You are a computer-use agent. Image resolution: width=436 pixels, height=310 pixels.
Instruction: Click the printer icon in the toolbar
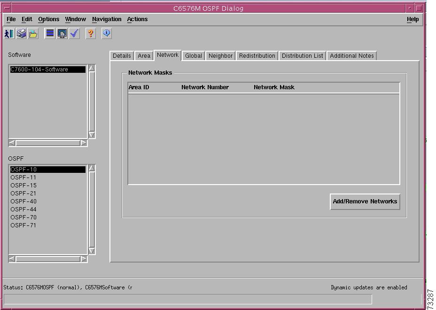22,34
